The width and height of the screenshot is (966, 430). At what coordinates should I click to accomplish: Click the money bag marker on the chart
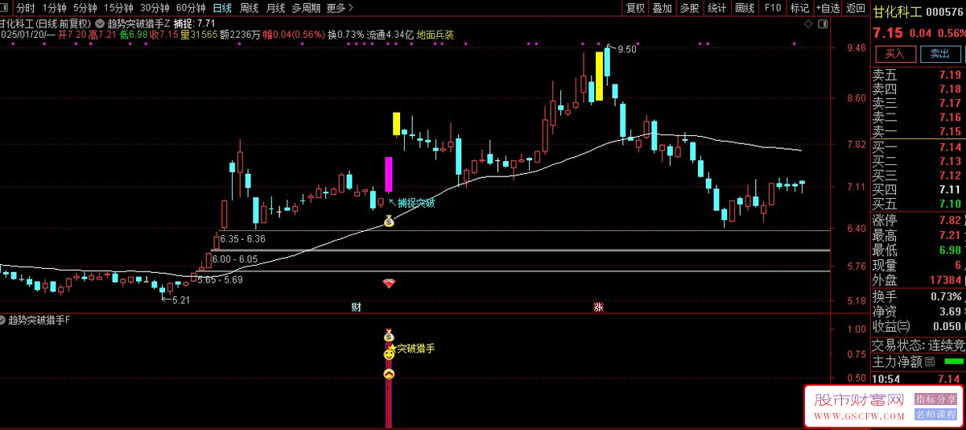point(389,221)
